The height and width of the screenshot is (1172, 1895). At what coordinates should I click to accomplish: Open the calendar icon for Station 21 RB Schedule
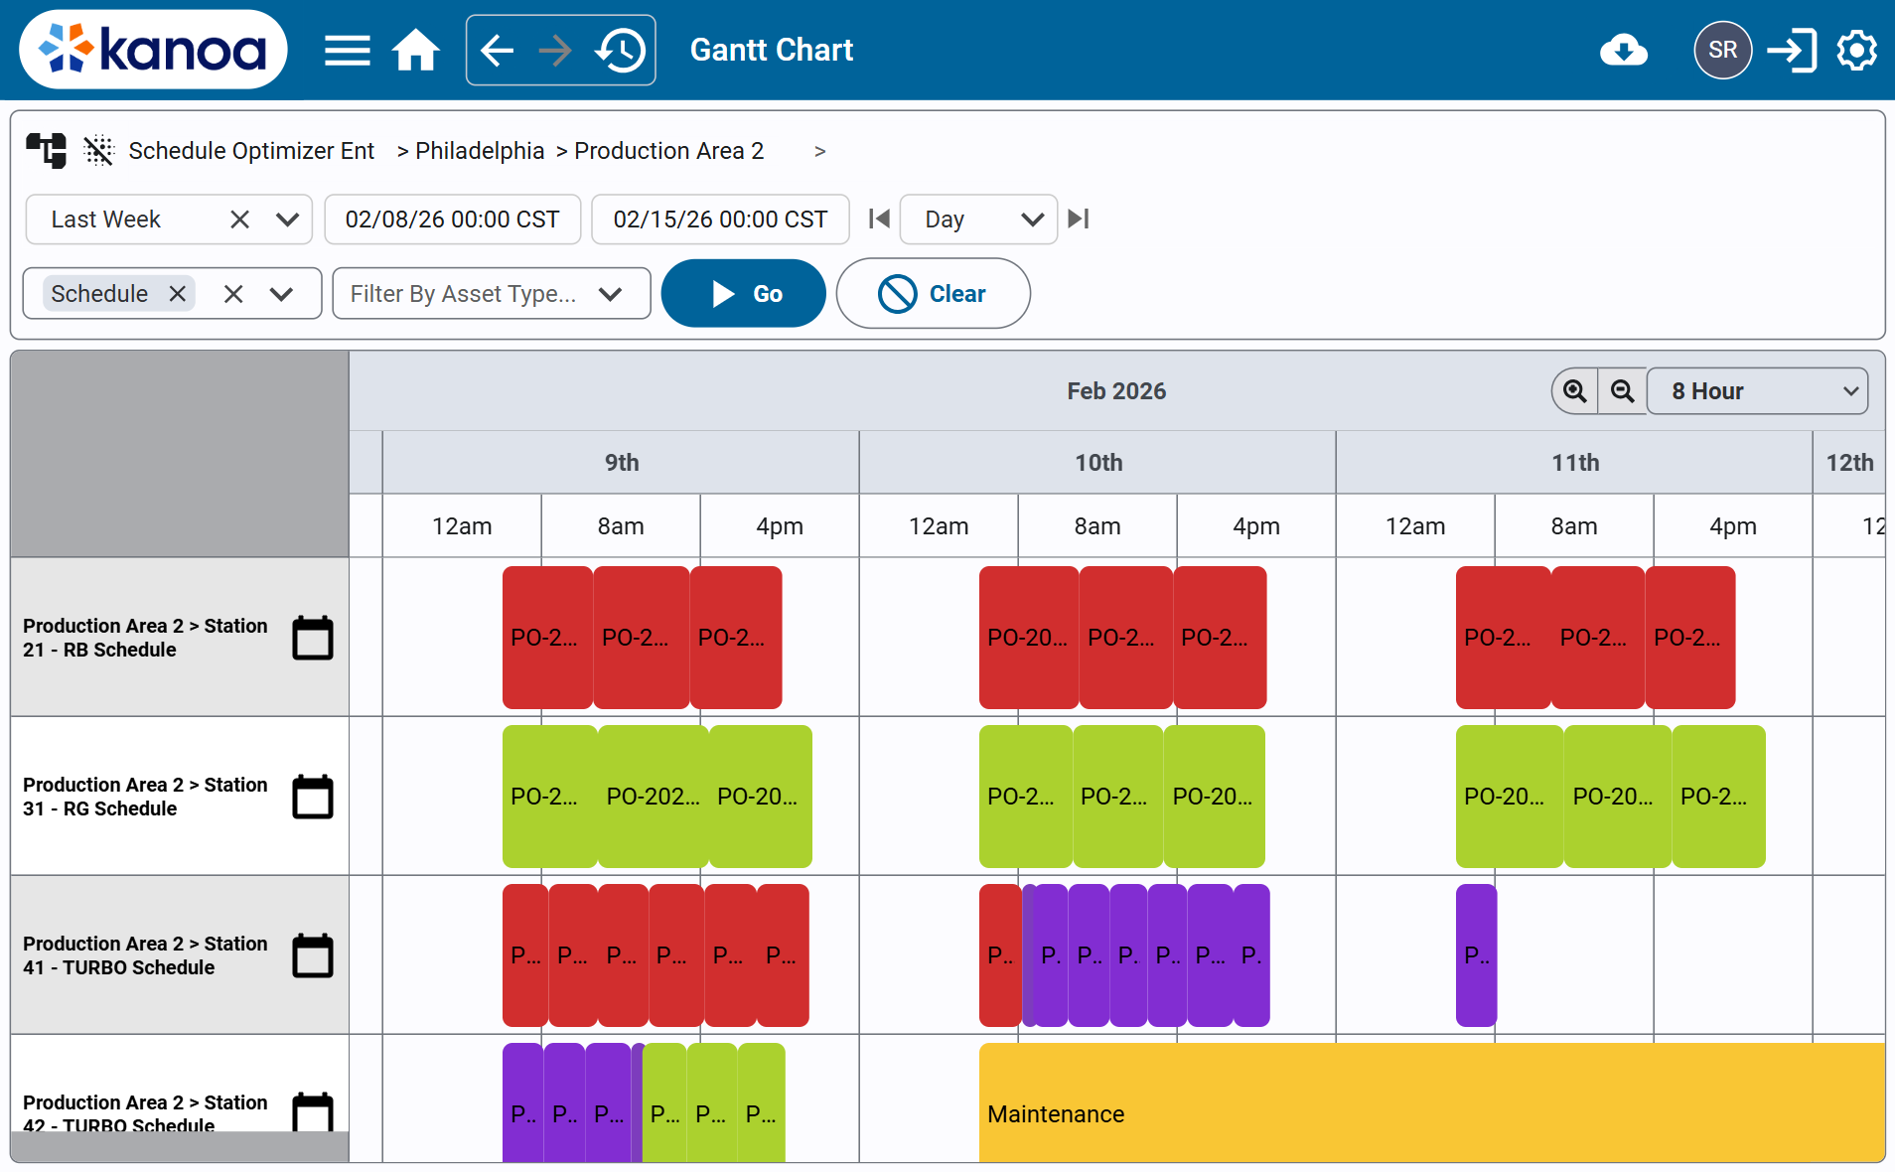click(x=312, y=637)
